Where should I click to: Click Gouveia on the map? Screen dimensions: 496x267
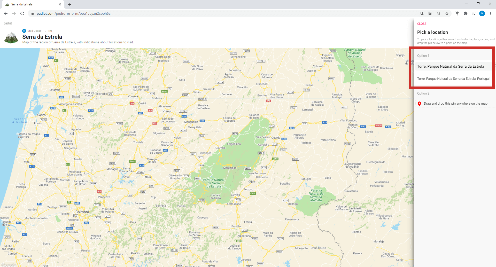(220, 148)
